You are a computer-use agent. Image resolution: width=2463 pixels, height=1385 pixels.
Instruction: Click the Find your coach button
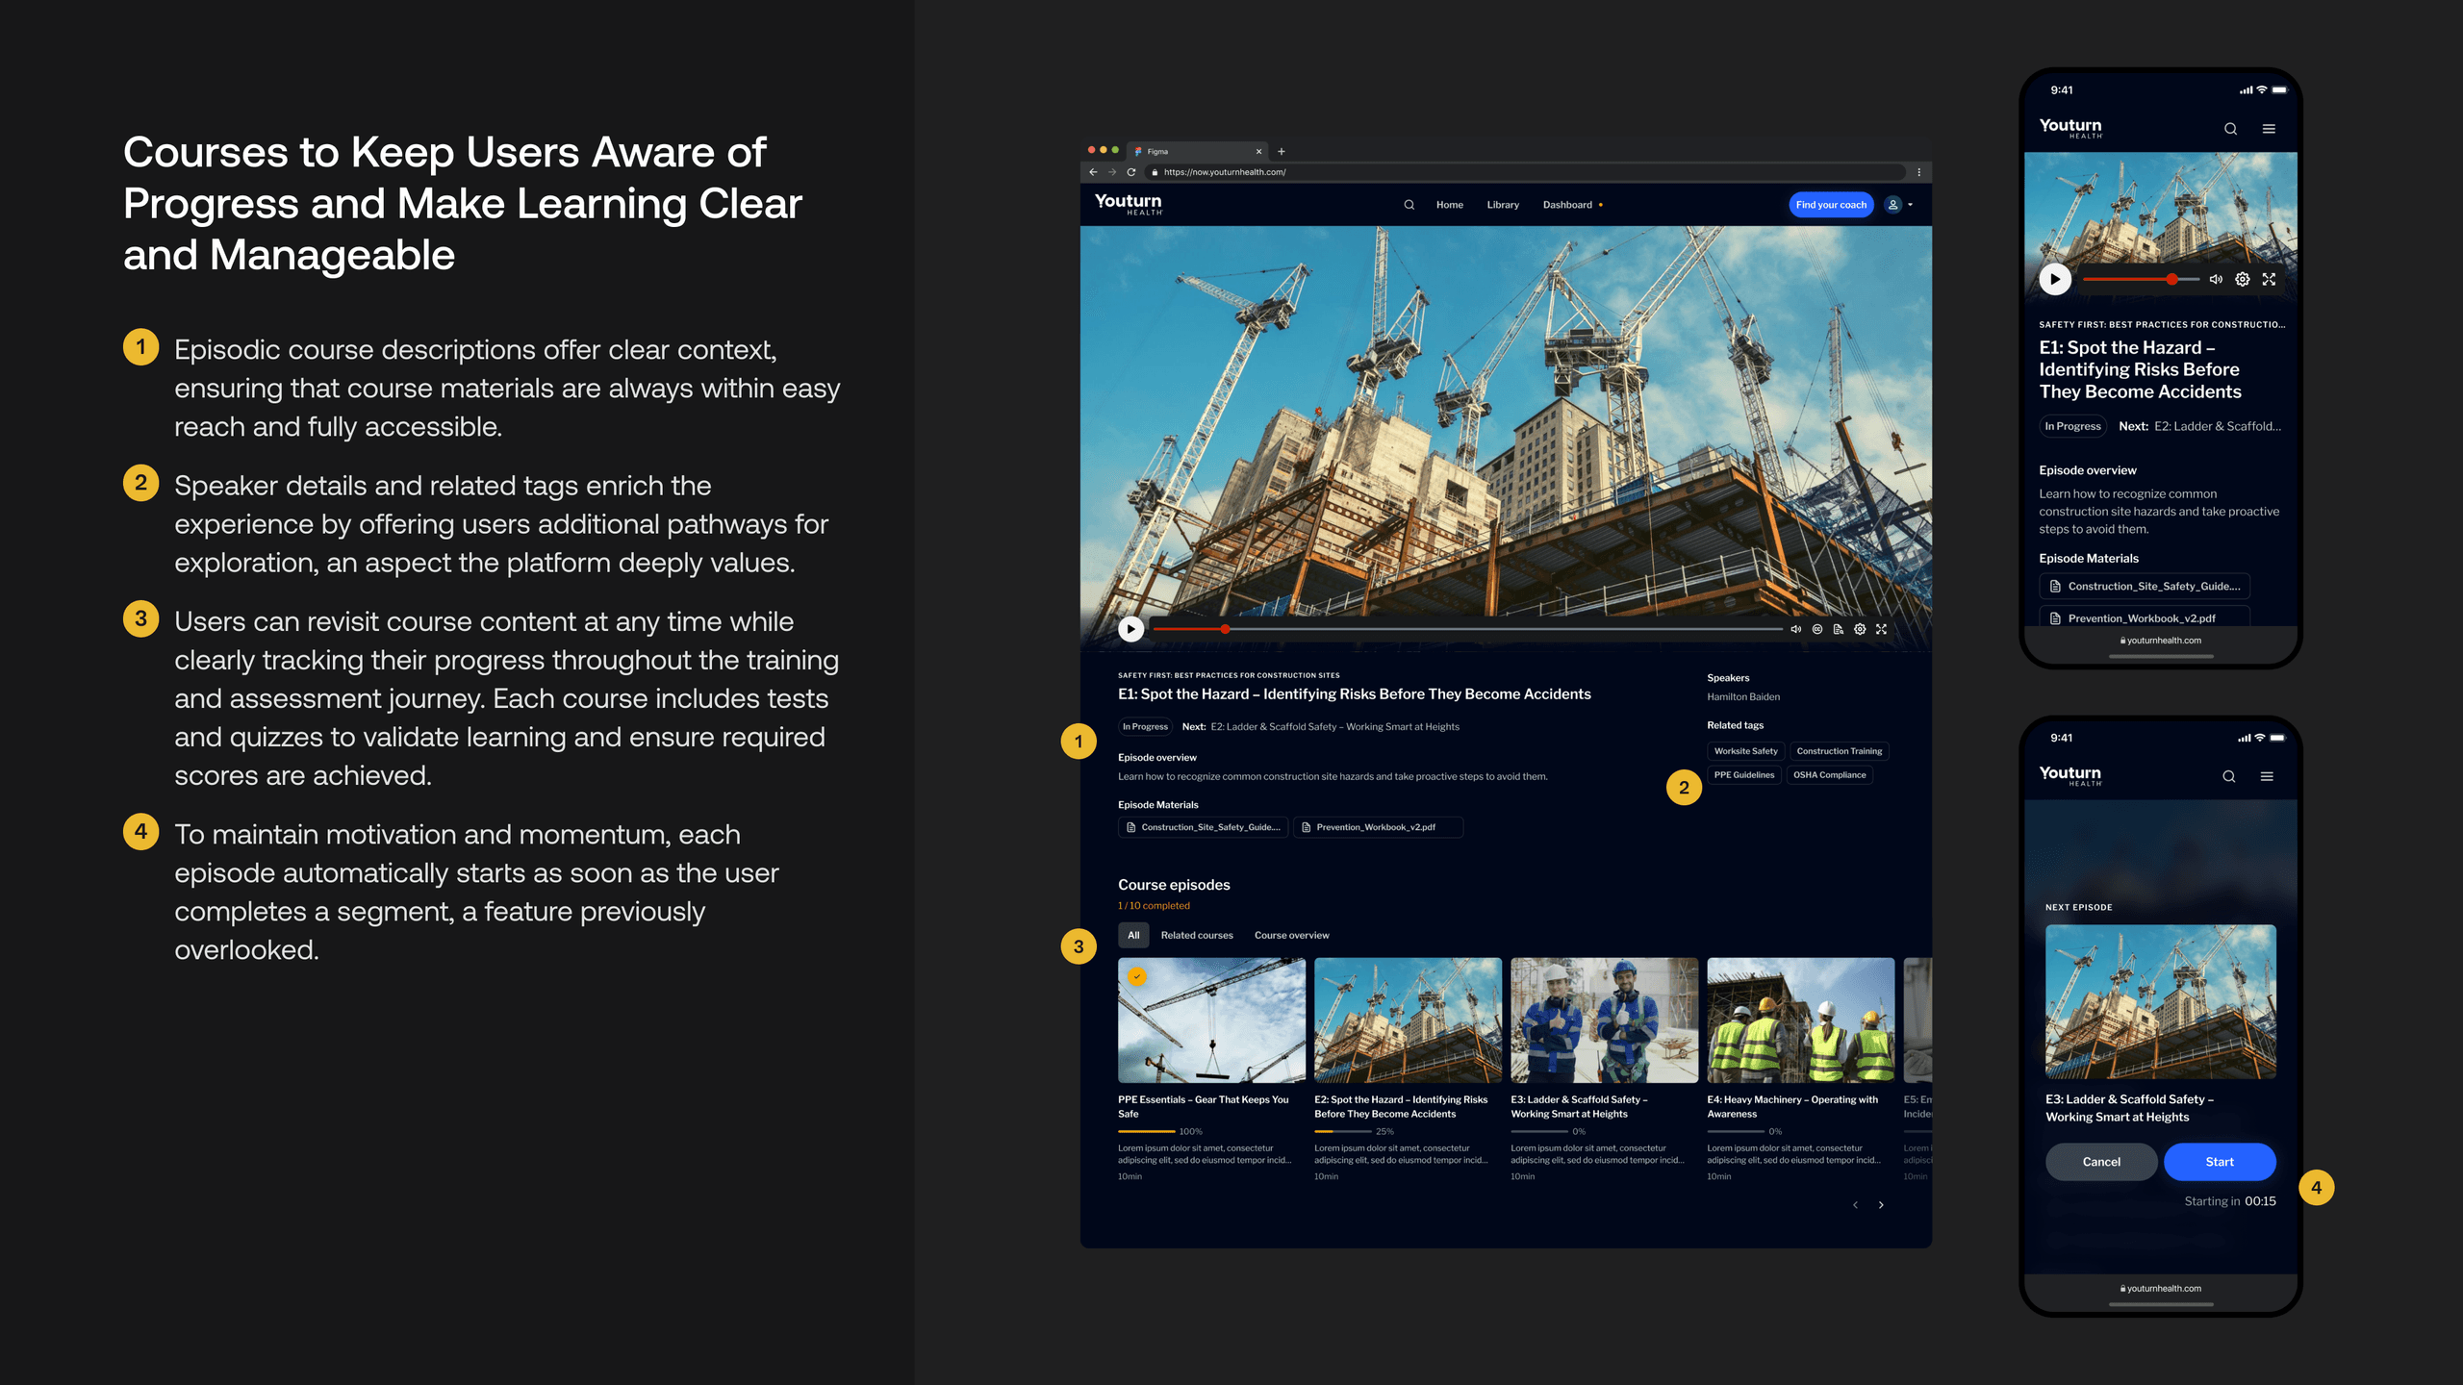[x=1831, y=204]
